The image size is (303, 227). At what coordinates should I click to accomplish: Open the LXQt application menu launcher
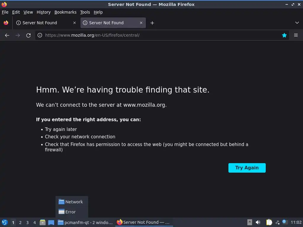[x=5, y=222]
